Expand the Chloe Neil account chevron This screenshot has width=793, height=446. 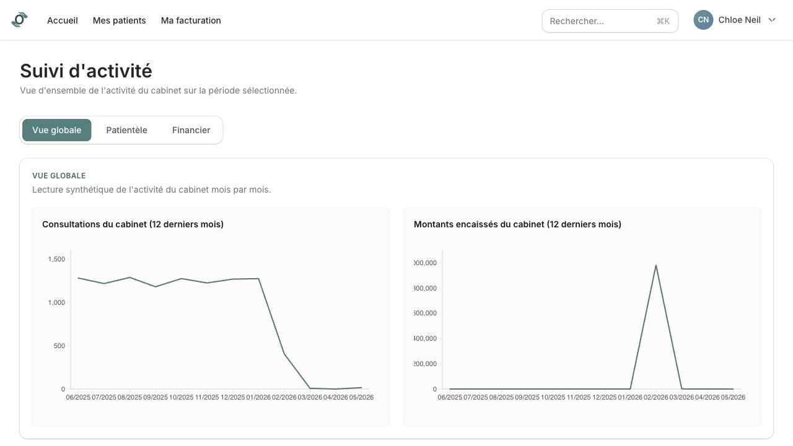[772, 20]
